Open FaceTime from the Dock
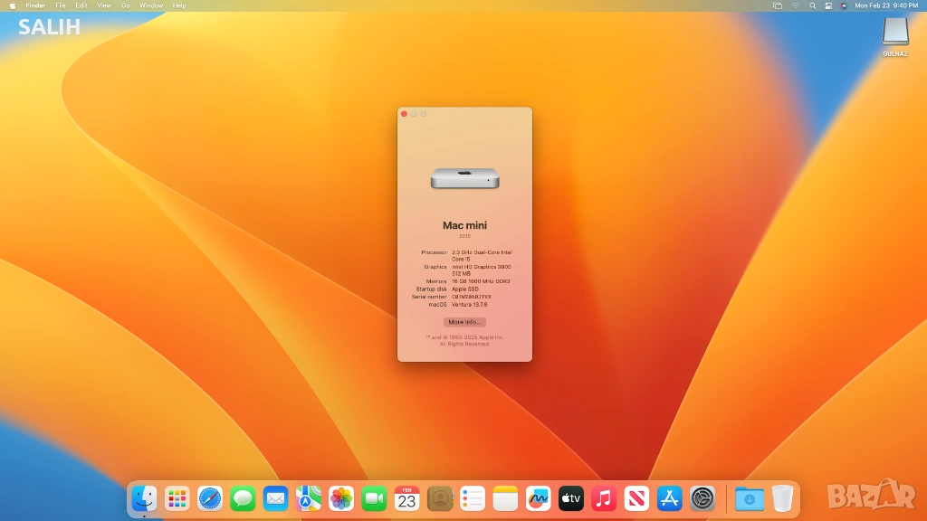 (374, 498)
